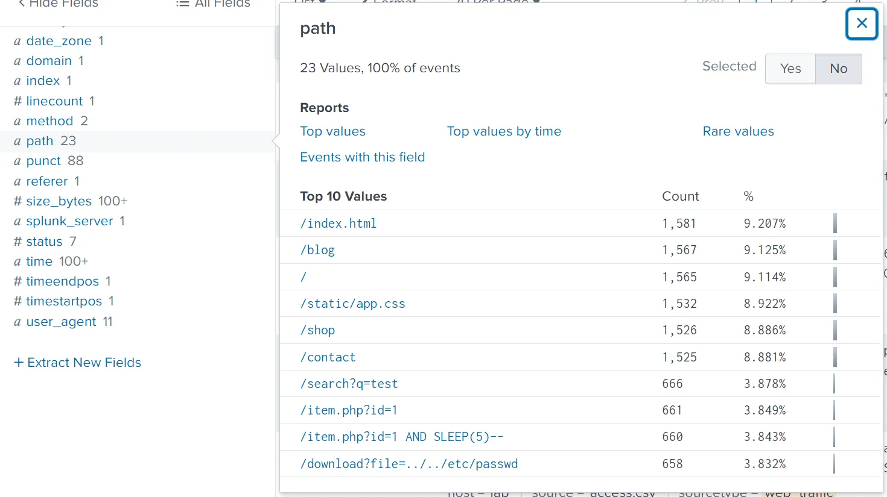Filter by the root path /
The height and width of the screenshot is (497, 887).
[x=304, y=277]
